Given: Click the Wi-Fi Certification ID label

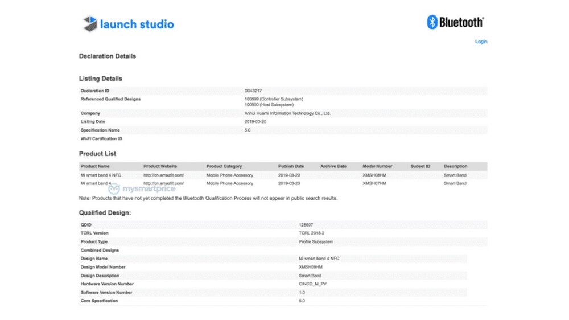Looking at the screenshot, I should pos(101,139).
